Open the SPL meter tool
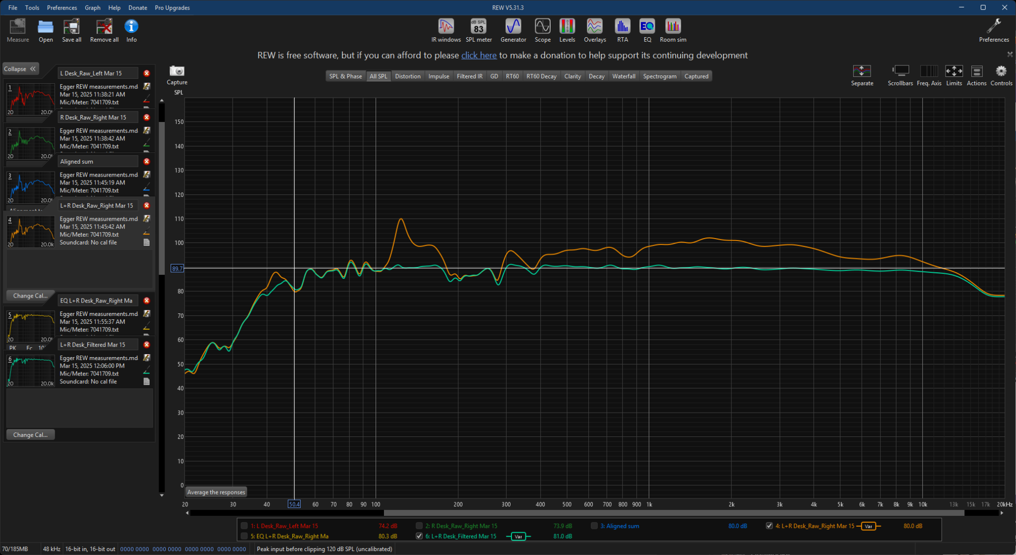Image resolution: width=1016 pixels, height=555 pixels. coord(479,30)
